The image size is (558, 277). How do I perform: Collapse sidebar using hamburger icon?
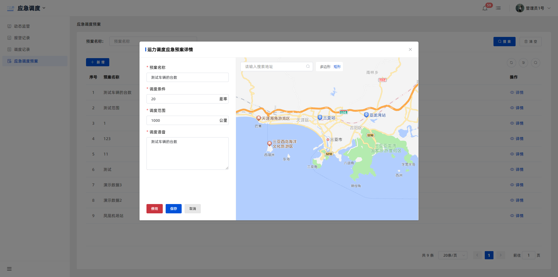coord(9,269)
